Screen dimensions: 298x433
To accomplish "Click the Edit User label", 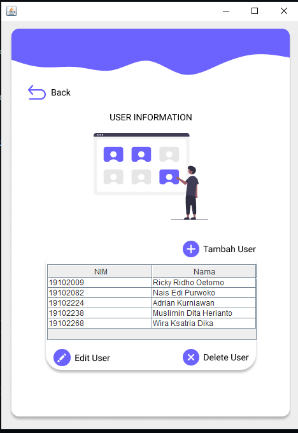I will pyautogui.click(x=92, y=358).
